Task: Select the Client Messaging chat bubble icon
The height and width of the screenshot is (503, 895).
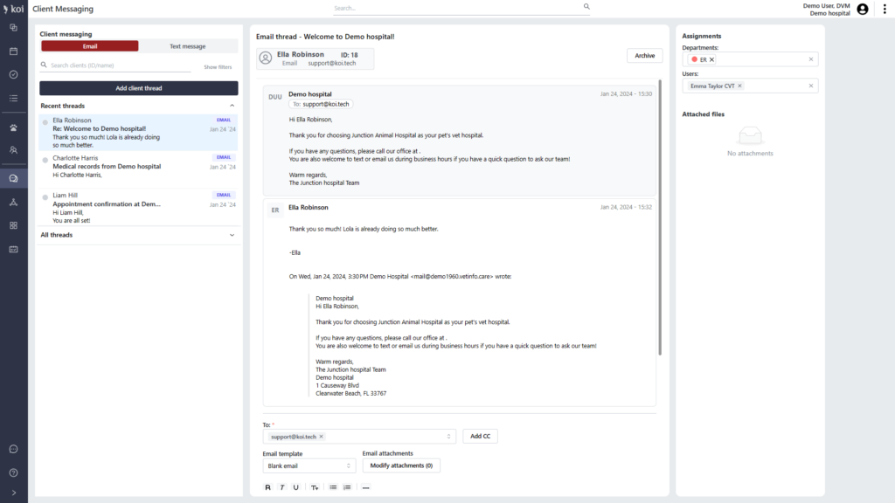Action: [x=13, y=178]
